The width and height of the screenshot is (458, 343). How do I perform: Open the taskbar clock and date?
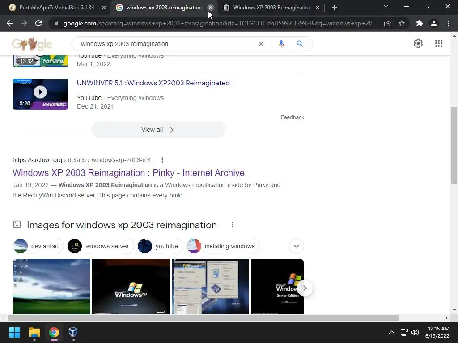tap(437, 332)
